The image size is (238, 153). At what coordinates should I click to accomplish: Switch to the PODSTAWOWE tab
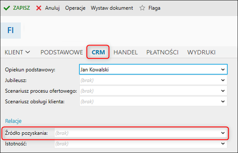(62, 52)
